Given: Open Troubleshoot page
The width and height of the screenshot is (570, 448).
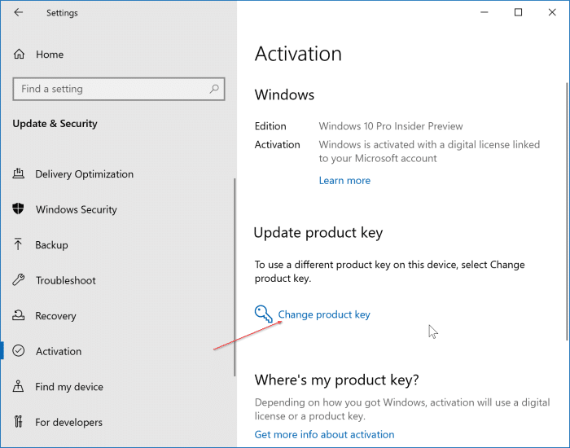Looking at the screenshot, I should click(x=66, y=280).
